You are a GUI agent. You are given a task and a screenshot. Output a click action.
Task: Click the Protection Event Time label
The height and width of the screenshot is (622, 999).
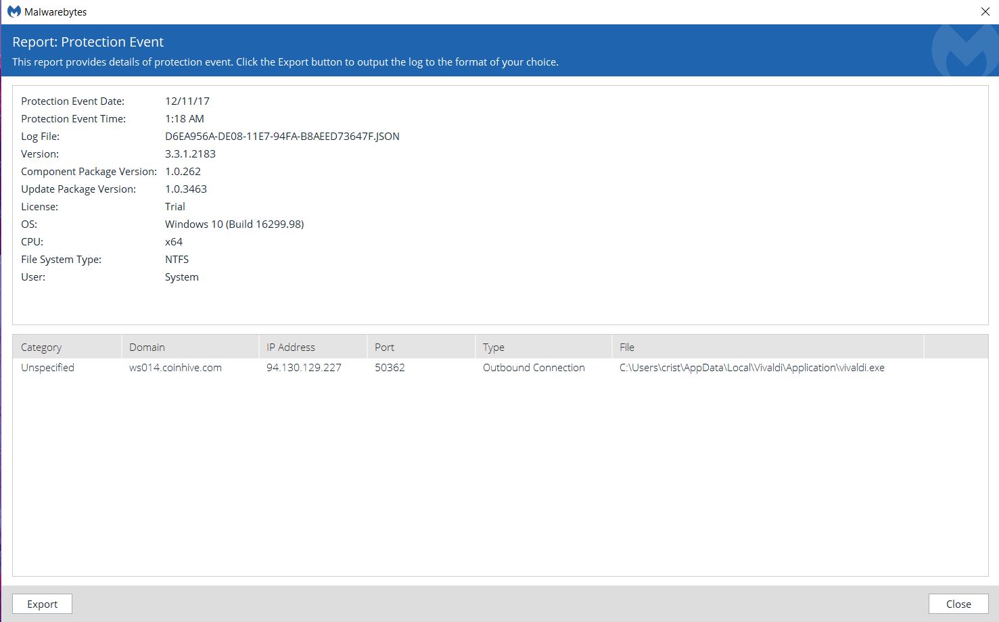[74, 119]
